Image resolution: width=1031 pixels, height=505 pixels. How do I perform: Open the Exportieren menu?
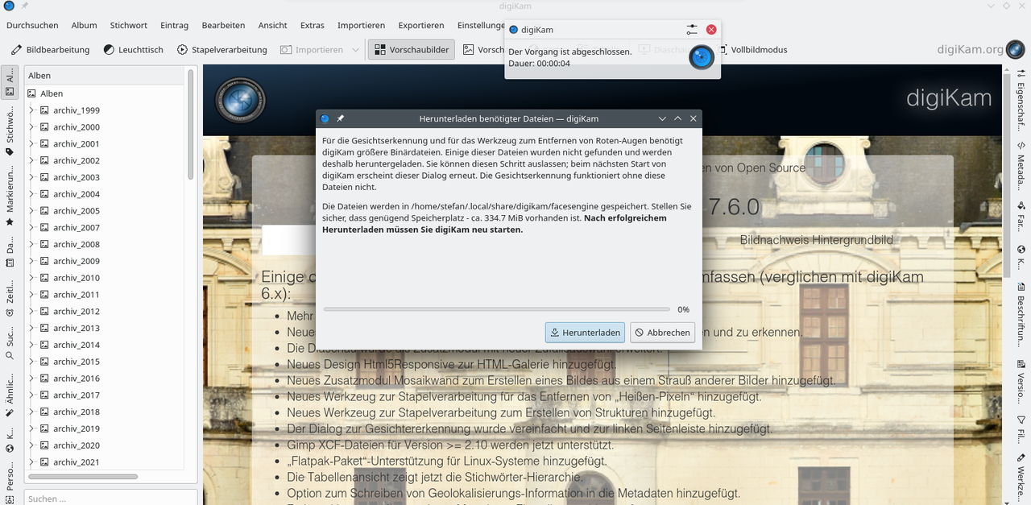point(421,25)
